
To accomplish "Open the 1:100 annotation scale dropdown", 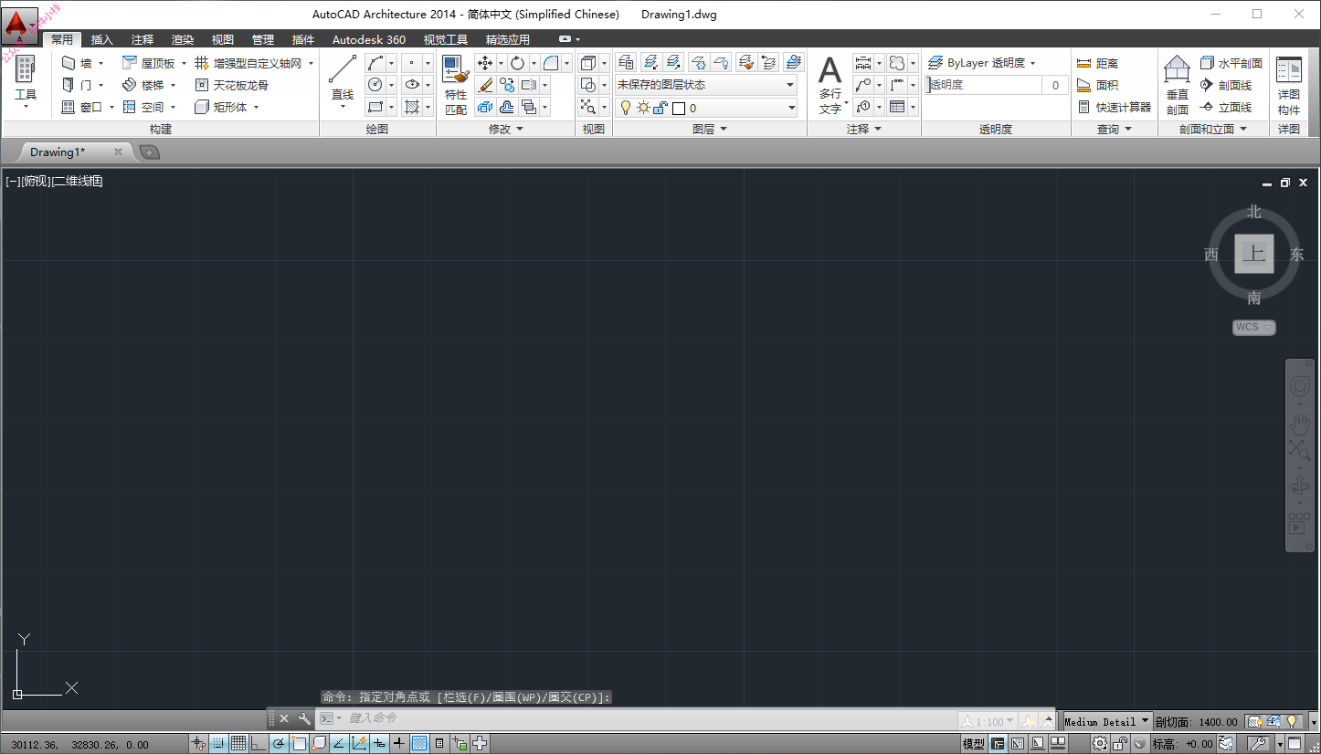I will (x=988, y=721).
